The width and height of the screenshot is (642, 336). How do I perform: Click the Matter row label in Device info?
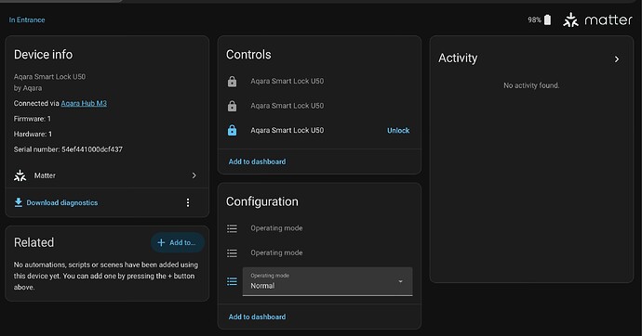[x=45, y=175]
